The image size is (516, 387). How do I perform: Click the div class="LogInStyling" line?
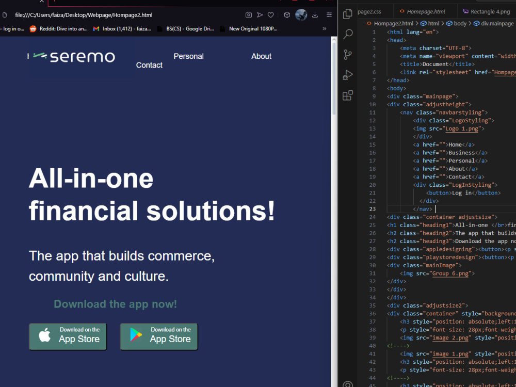tap(455, 185)
